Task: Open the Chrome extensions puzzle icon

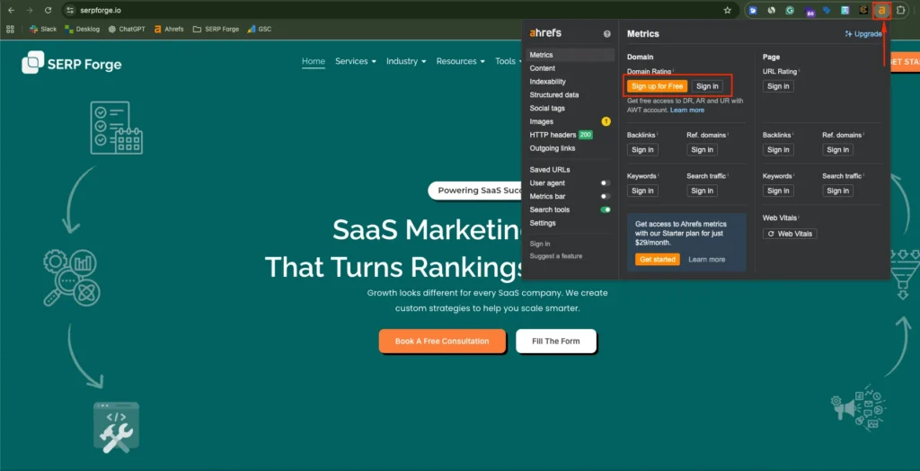Action: point(900,10)
